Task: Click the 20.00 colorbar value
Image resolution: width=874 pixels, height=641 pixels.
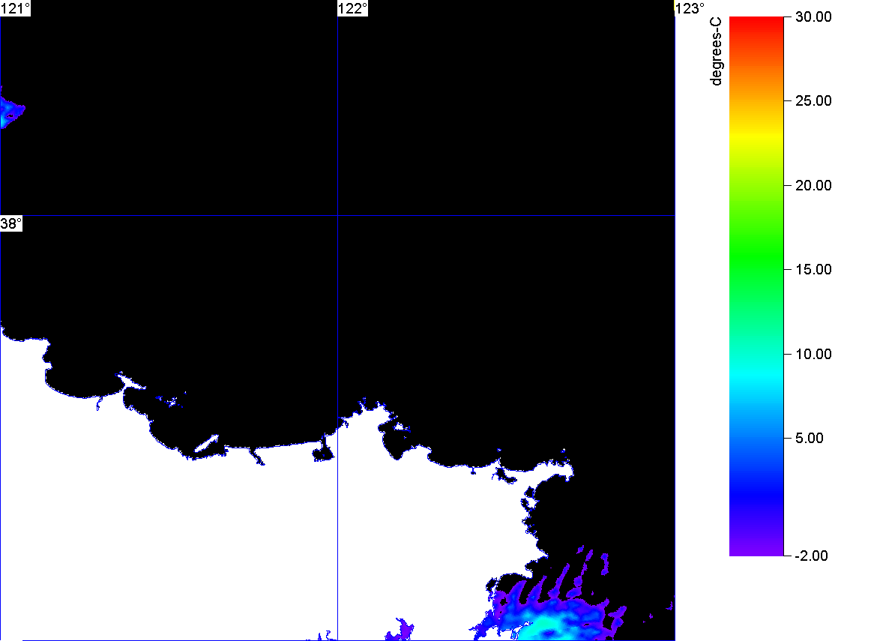Action: [x=813, y=186]
